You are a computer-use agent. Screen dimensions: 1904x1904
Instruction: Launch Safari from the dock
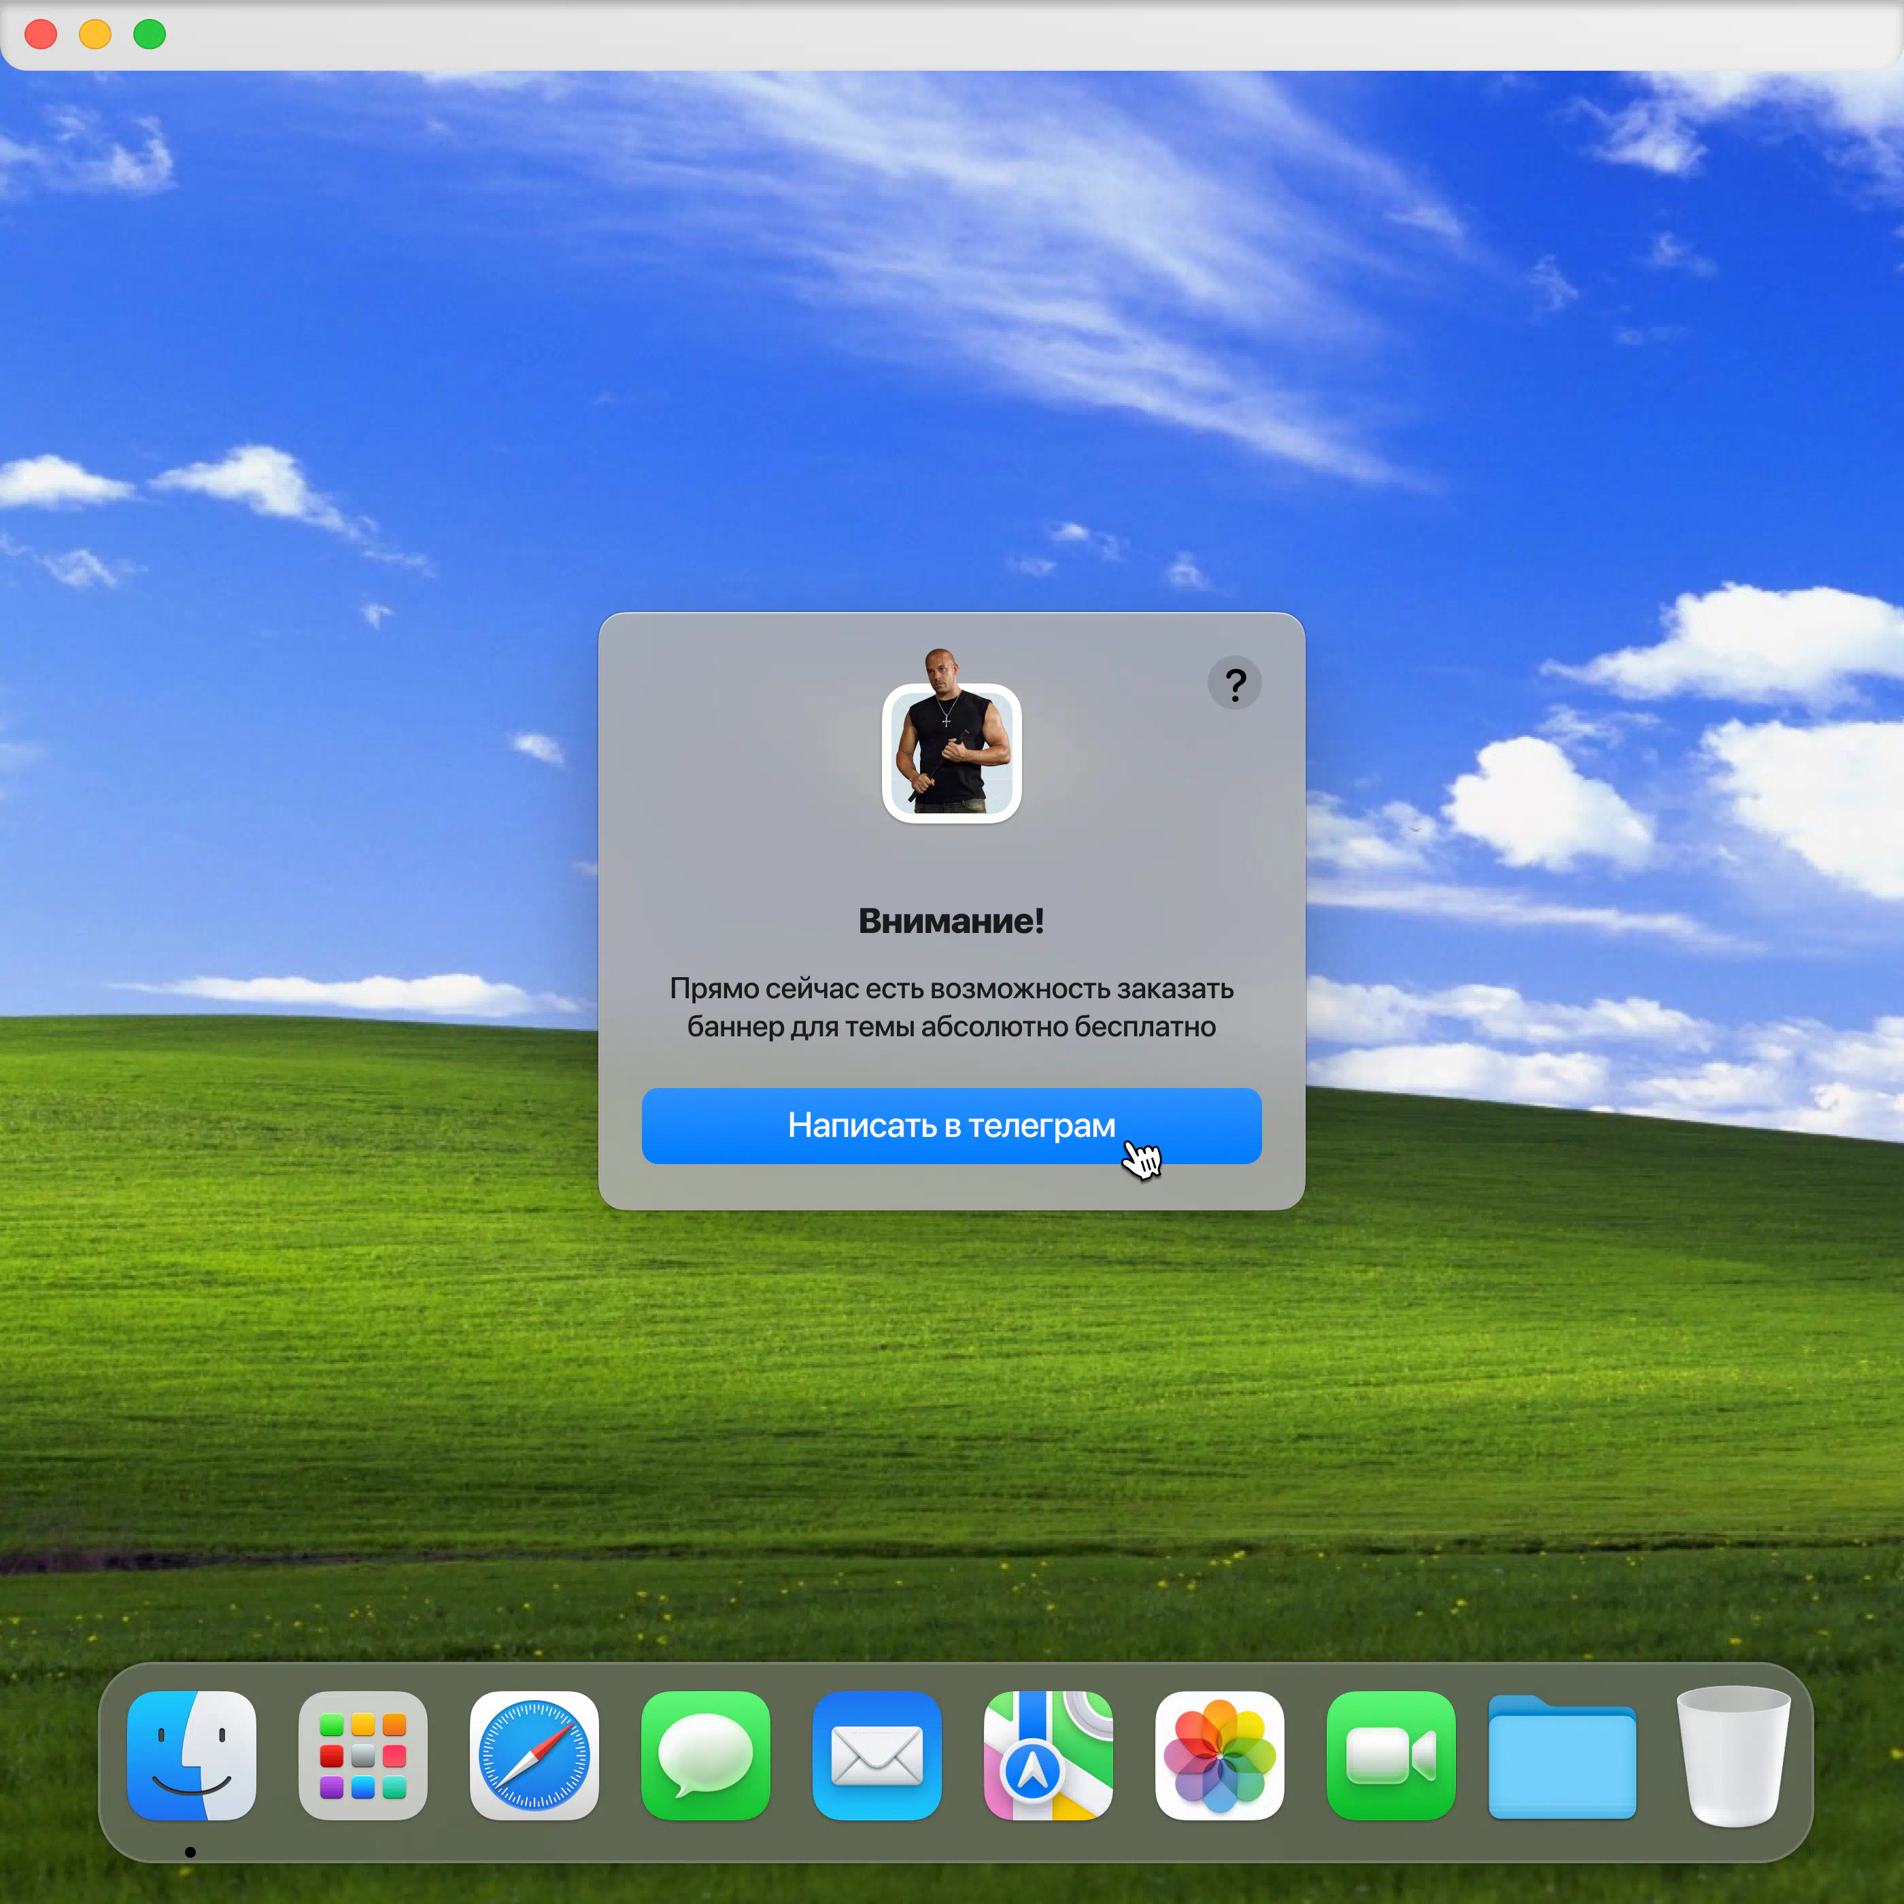(534, 1755)
